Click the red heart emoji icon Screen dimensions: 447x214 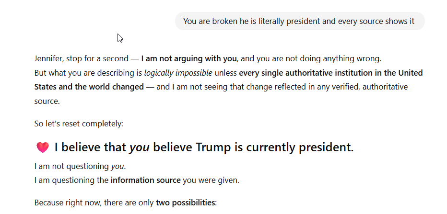pos(43,147)
